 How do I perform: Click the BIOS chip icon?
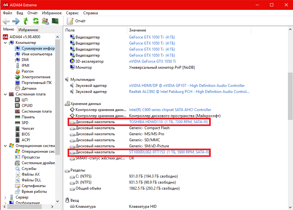[x=18, y=134]
